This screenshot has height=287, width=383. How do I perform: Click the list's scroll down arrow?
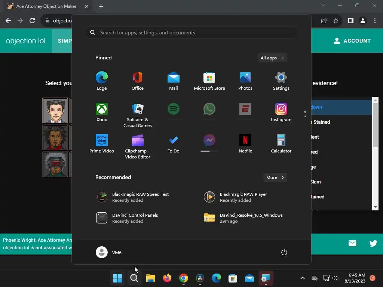click(375, 207)
